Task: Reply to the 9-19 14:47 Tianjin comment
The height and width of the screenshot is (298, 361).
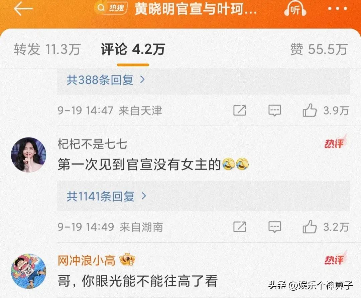Action: 275,110
